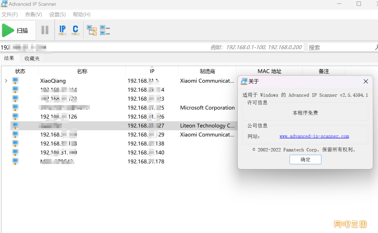Click device icon in the IP ending 140 row
378x233 pixels.
point(16,152)
